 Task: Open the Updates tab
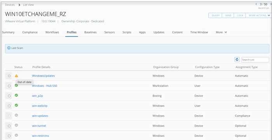click(159, 32)
